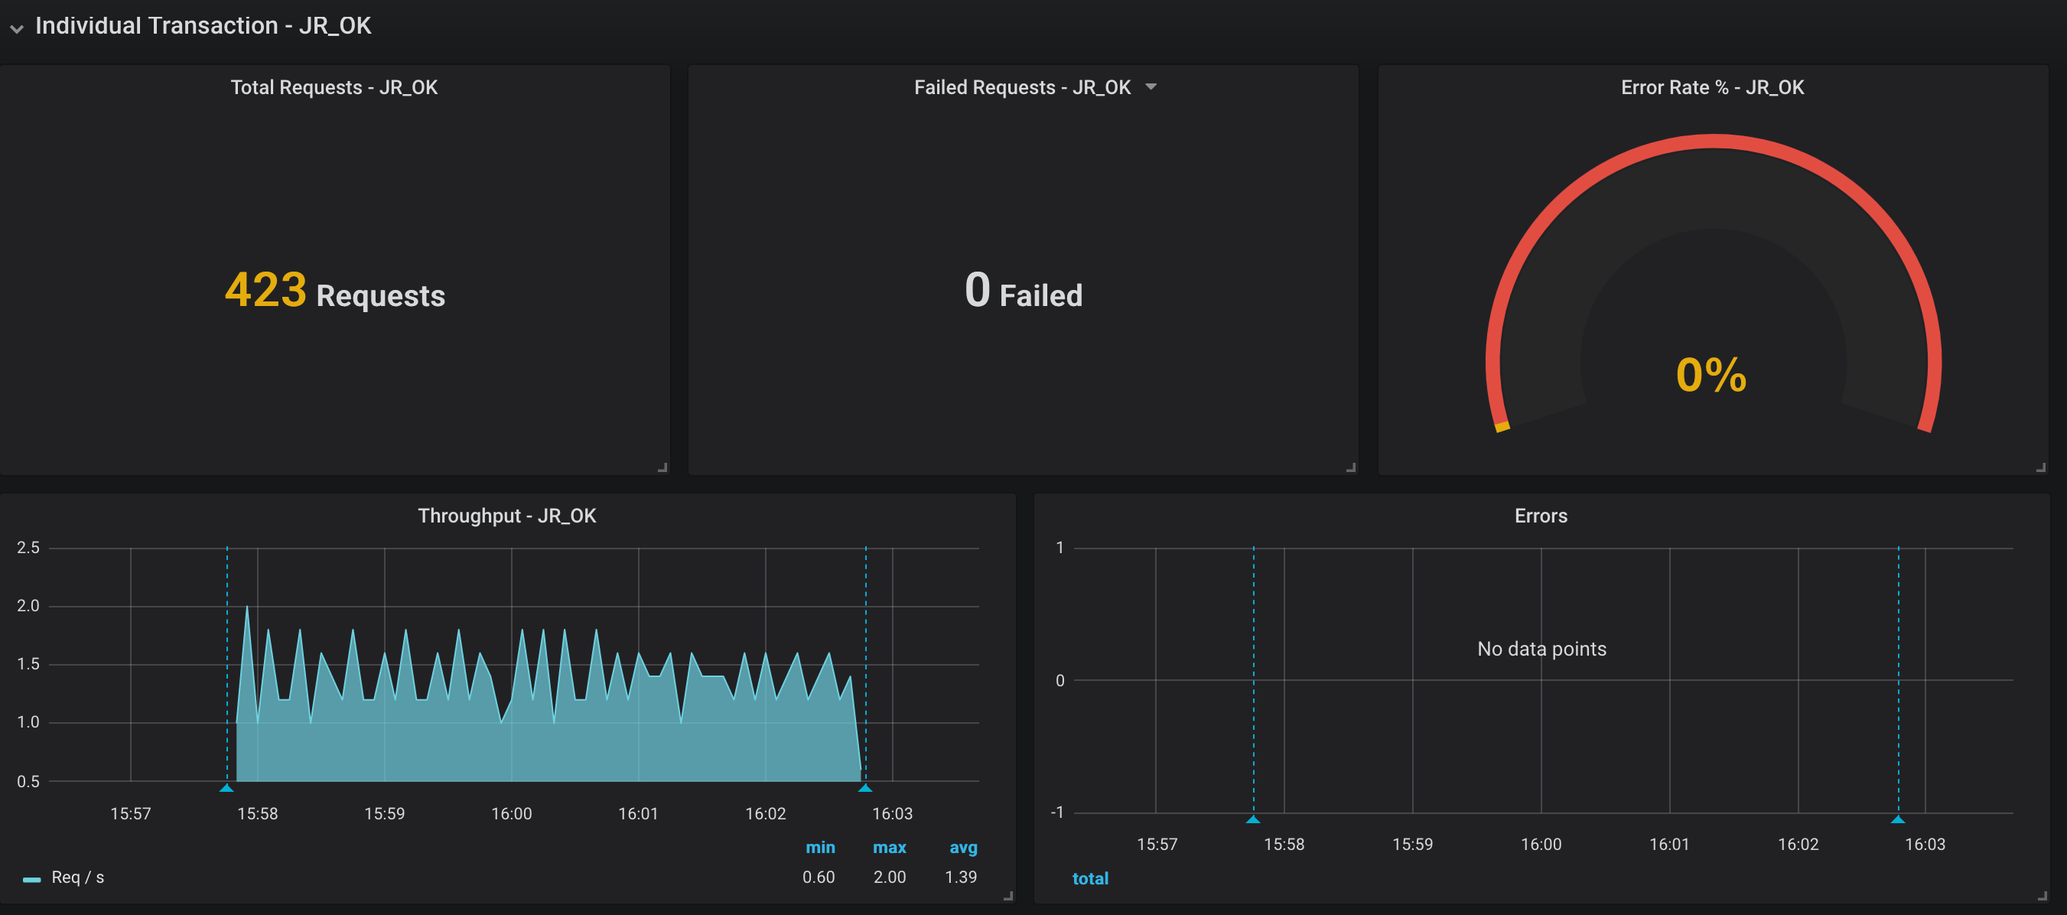Grab the Total Requests panel resize handle
The height and width of the screenshot is (915, 2067).
(662, 467)
